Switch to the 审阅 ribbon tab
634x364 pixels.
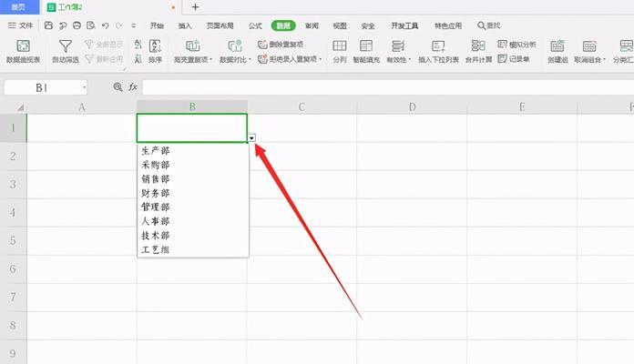point(312,25)
